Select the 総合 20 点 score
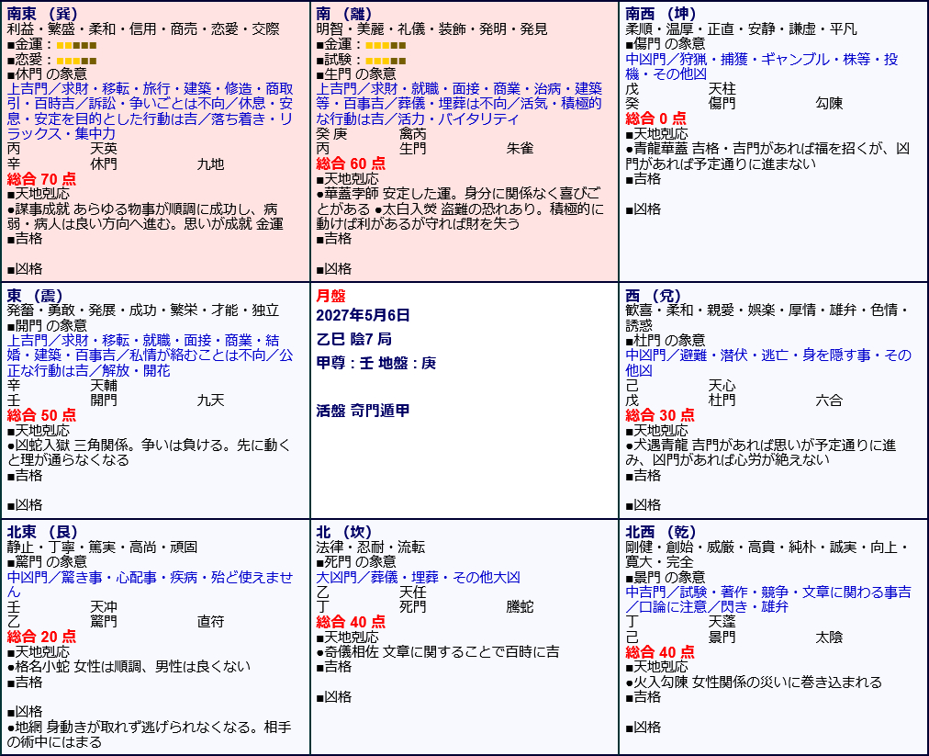Image resolution: width=929 pixels, height=756 pixels. 41,637
